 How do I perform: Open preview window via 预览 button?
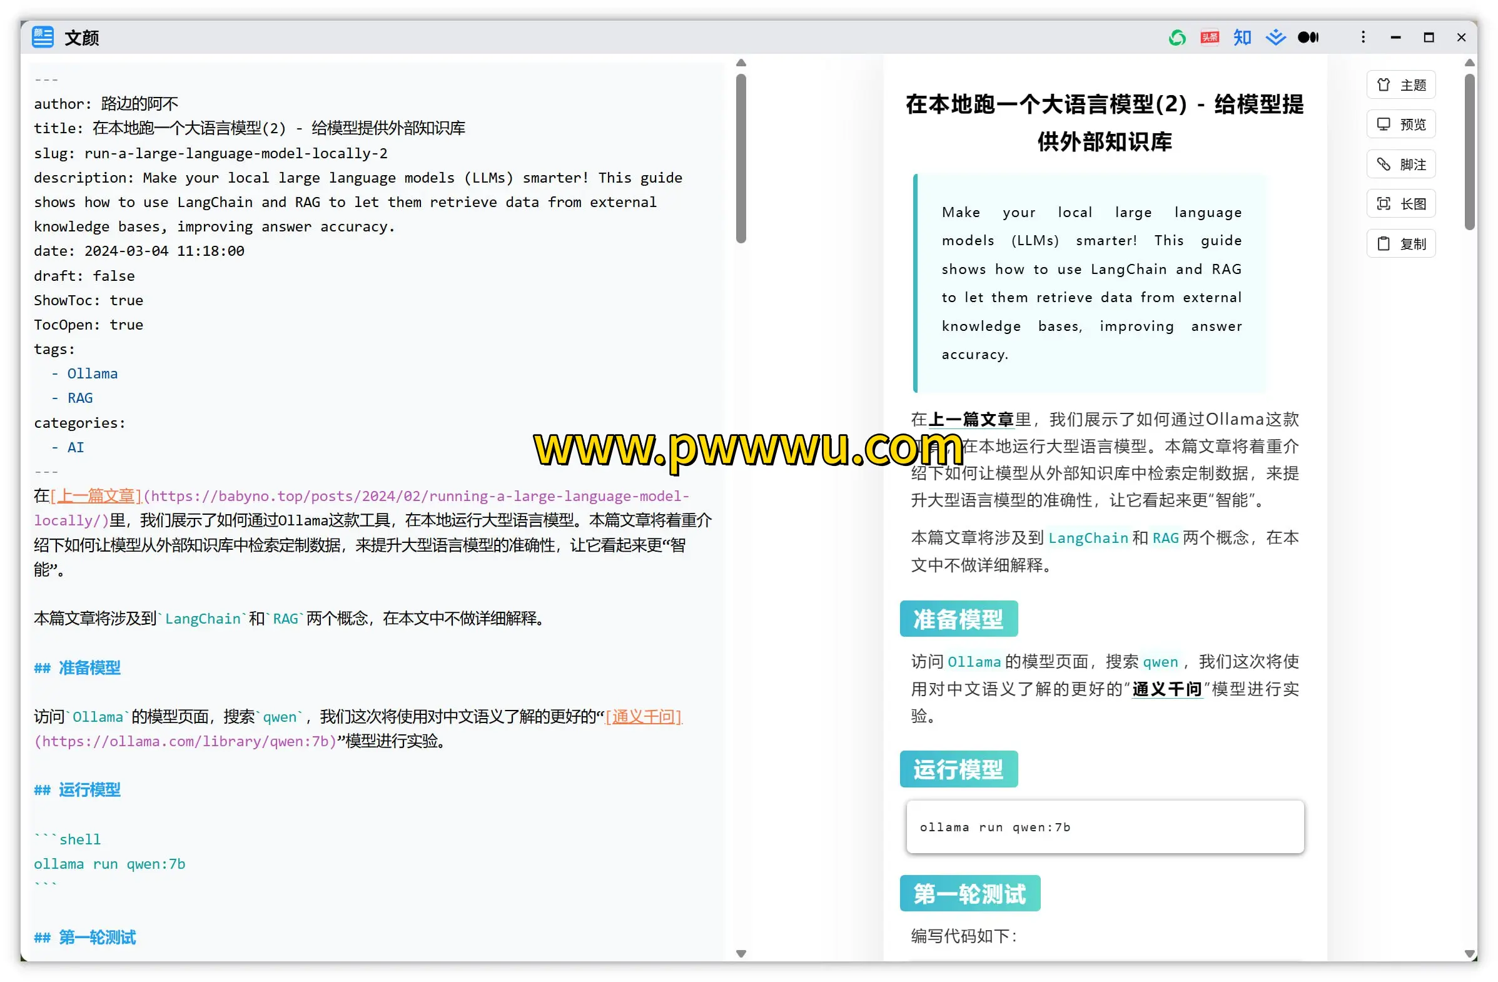click(x=1401, y=124)
